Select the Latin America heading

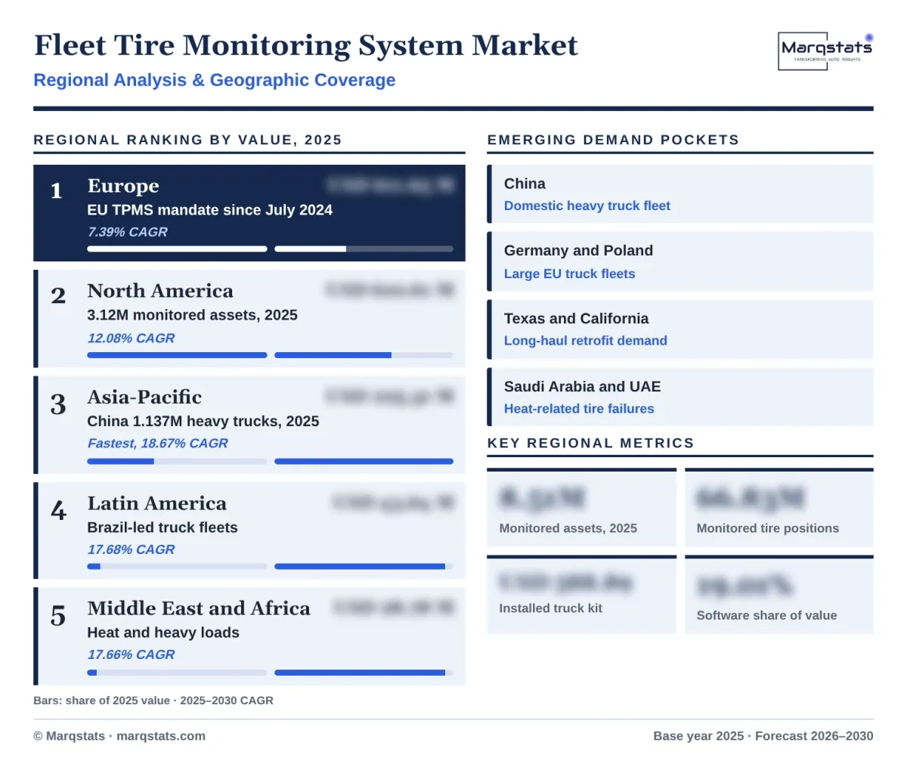click(x=157, y=503)
